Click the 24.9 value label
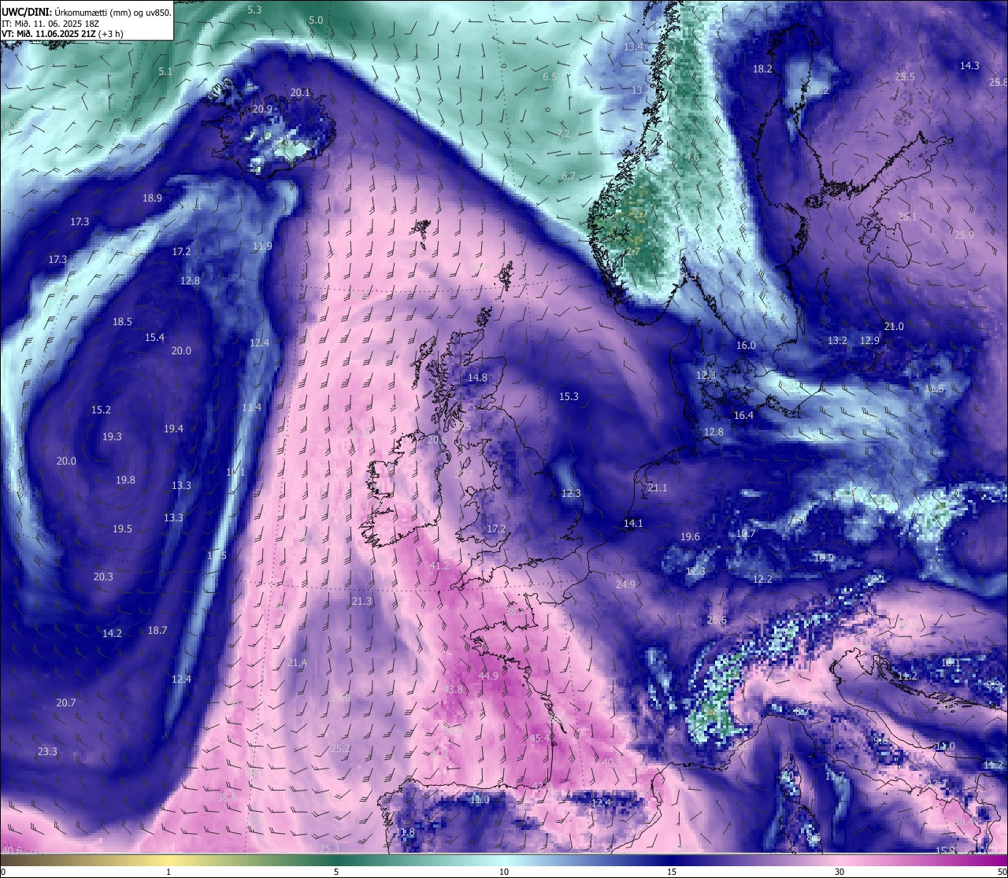Viewport: 1008px width, 878px height. point(625,584)
